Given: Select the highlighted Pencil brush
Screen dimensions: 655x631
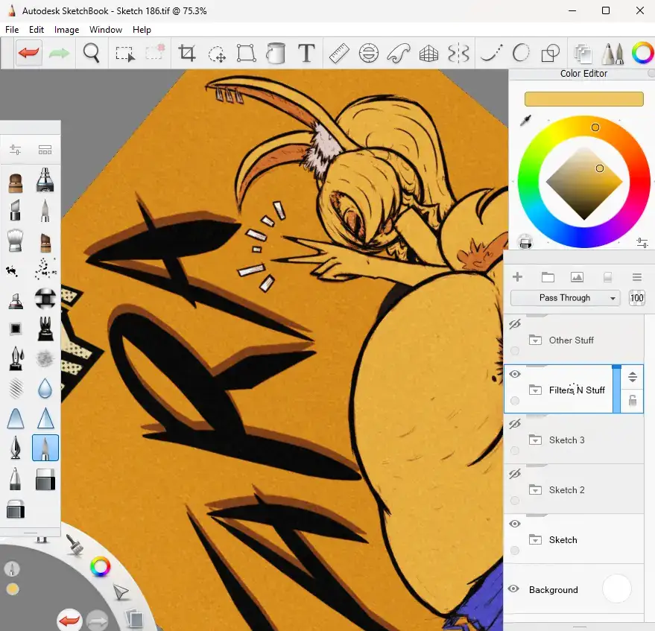Looking at the screenshot, I should pos(45,448).
